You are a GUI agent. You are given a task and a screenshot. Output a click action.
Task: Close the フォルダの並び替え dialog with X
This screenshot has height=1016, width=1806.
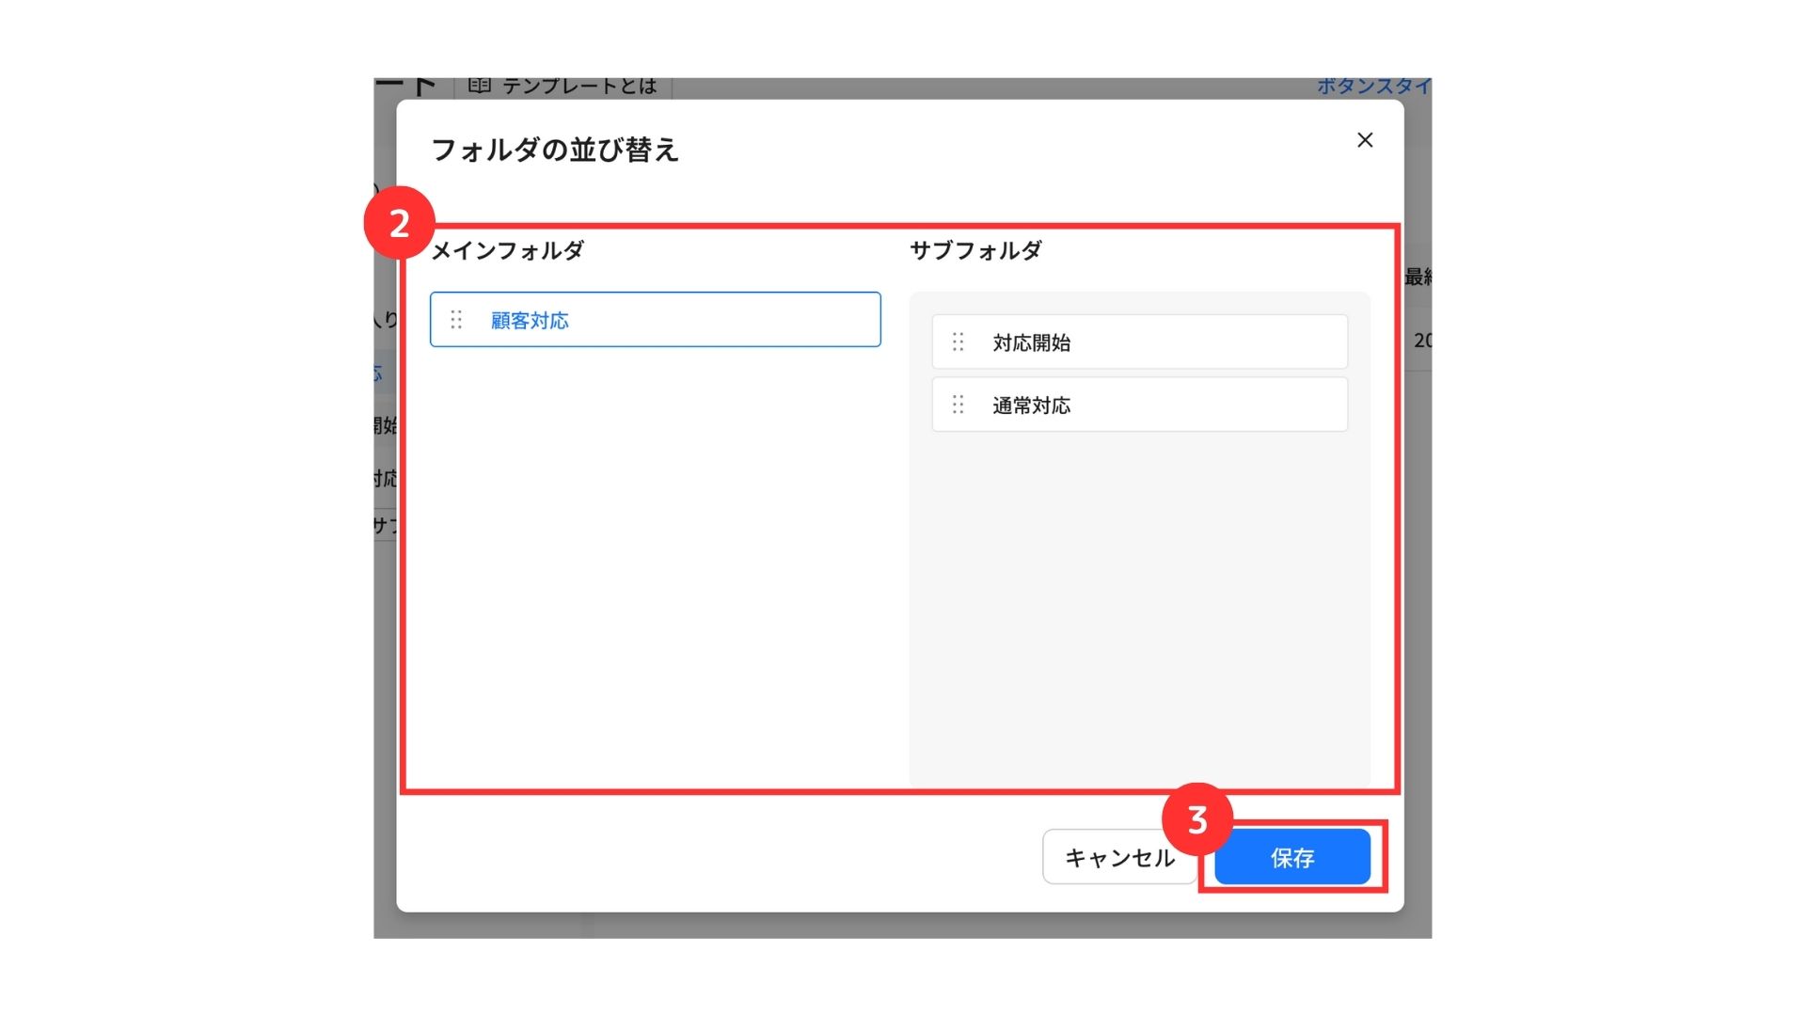point(1365,140)
